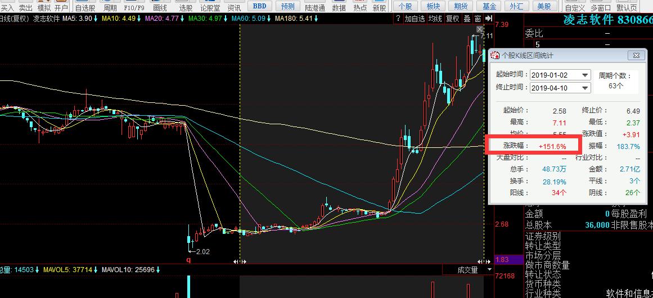Open the 陆港通 toolbar item
This screenshot has width=653, height=298.
316,7
